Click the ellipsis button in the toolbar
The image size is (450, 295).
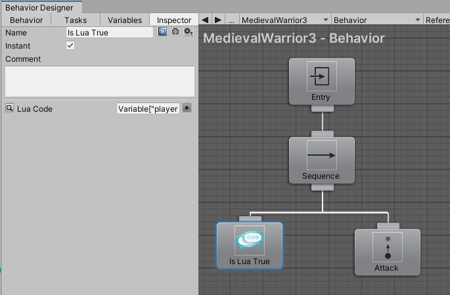(x=232, y=20)
